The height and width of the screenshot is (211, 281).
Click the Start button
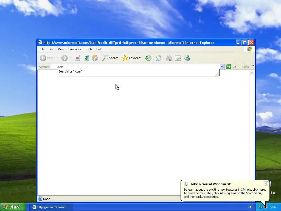(13, 207)
